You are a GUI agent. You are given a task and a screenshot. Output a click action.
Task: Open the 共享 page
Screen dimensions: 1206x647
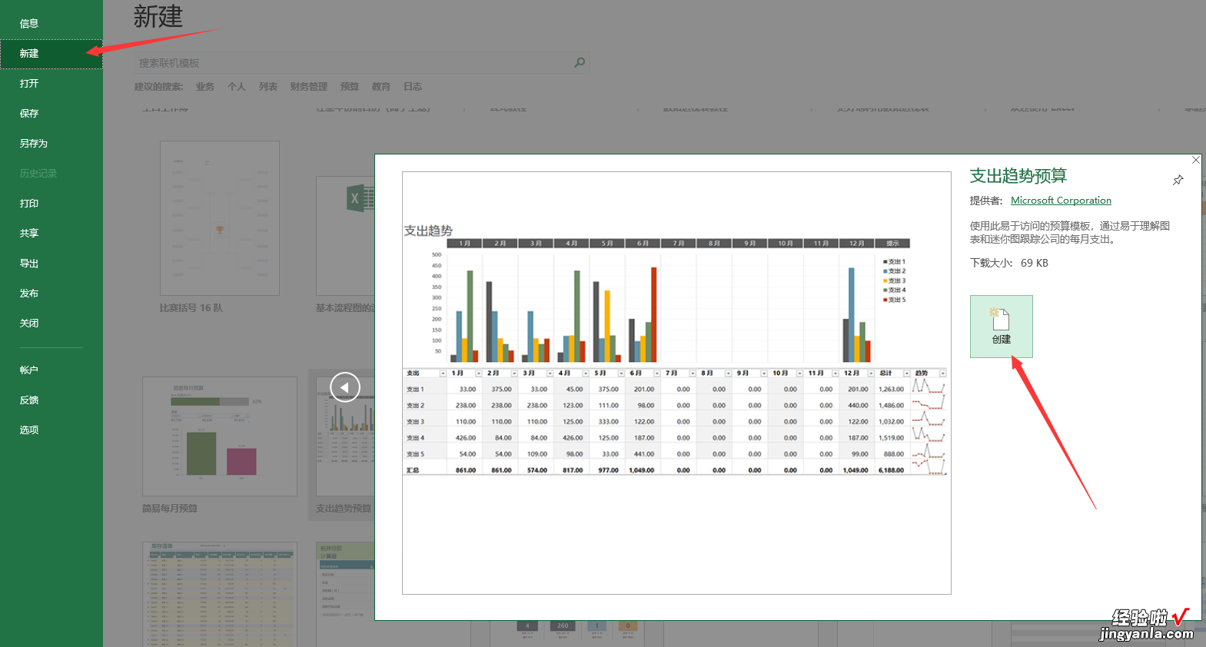click(x=51, y=234)
